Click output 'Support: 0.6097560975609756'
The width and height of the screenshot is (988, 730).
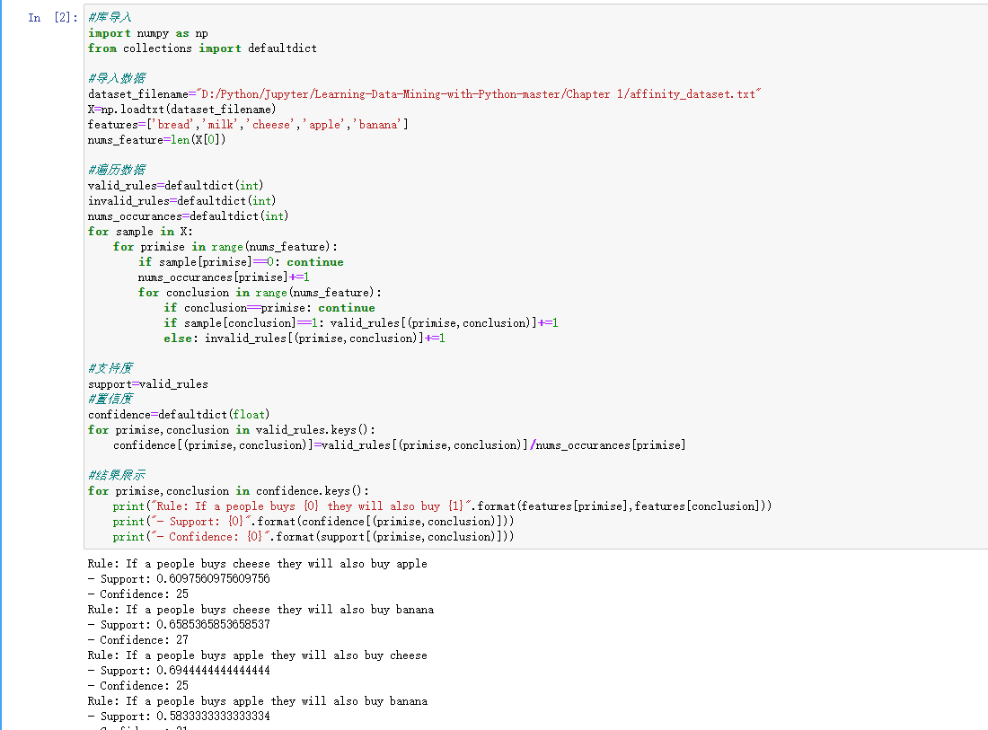[185, 579]
